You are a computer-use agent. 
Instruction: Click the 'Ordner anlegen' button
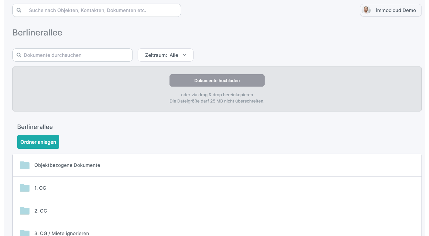[38, 142]
